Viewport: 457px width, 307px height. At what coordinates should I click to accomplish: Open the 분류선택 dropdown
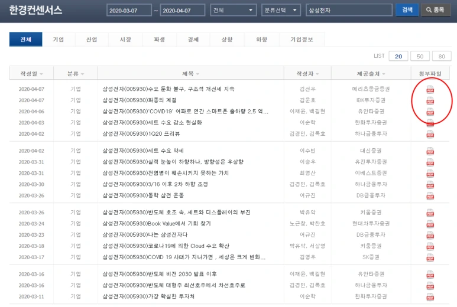coord(281,10)
